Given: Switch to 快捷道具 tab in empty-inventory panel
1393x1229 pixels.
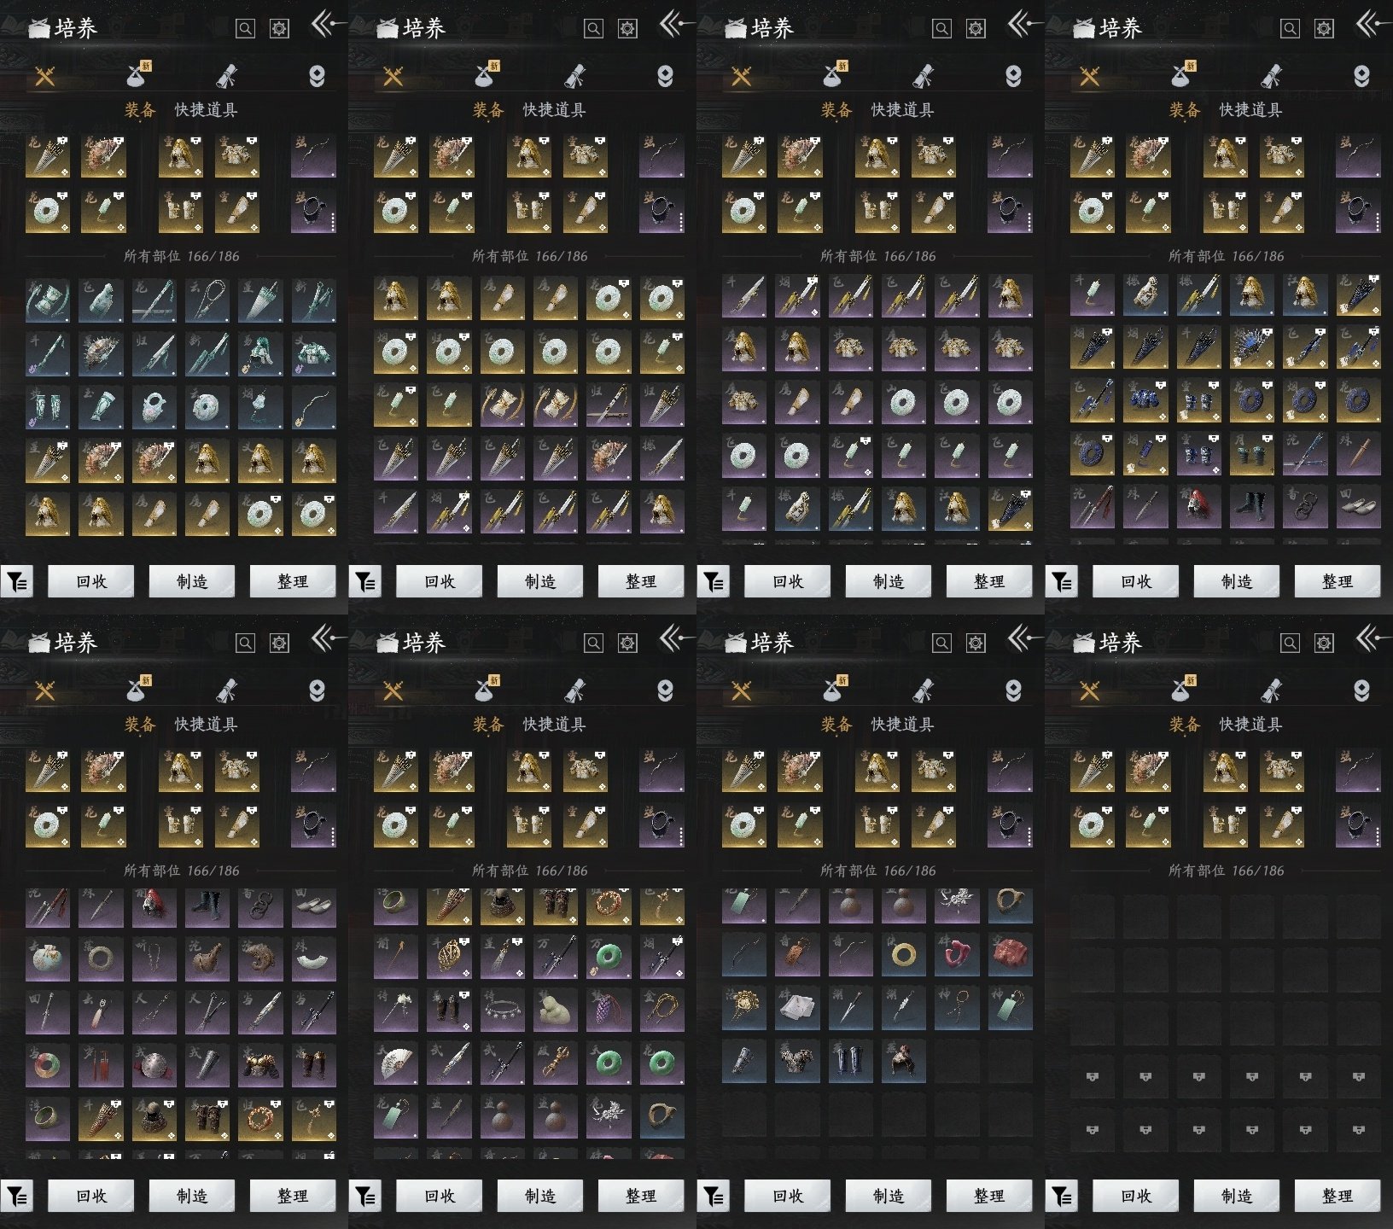Looking at the screenshot, I should (1250, 725).
